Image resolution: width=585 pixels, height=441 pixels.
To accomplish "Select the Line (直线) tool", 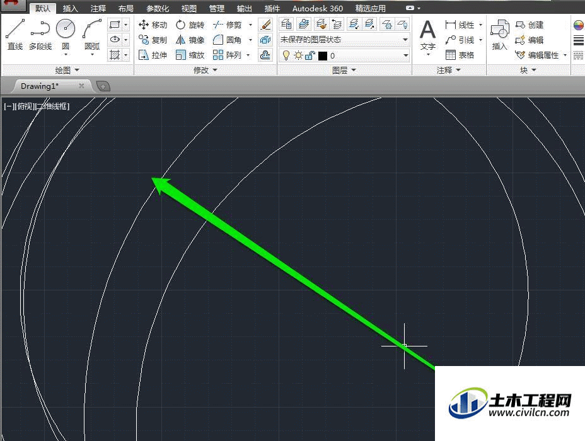I will [15, 35].
